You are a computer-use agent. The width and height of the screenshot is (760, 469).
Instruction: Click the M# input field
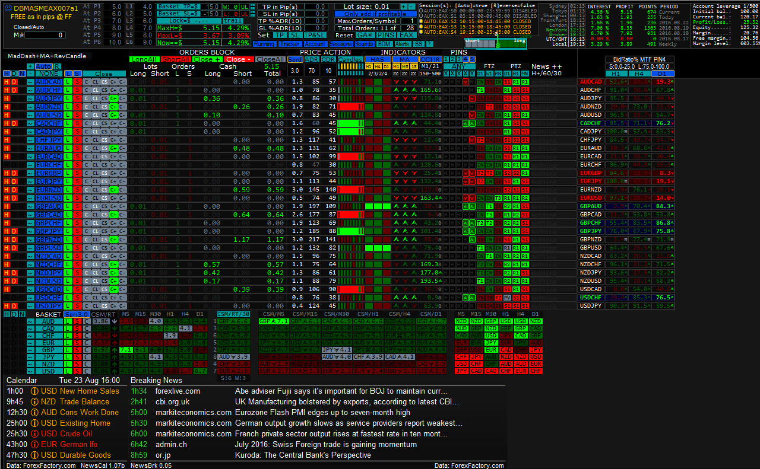[x=45, y=36]
